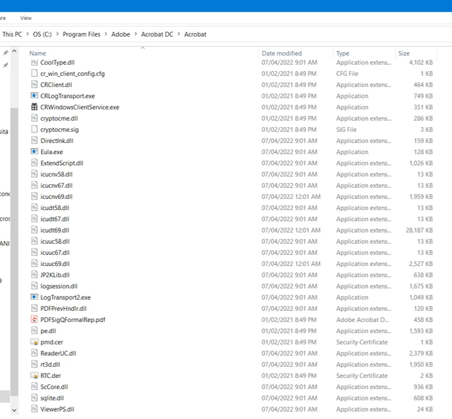Sort files by Type column header

(343, 53)
